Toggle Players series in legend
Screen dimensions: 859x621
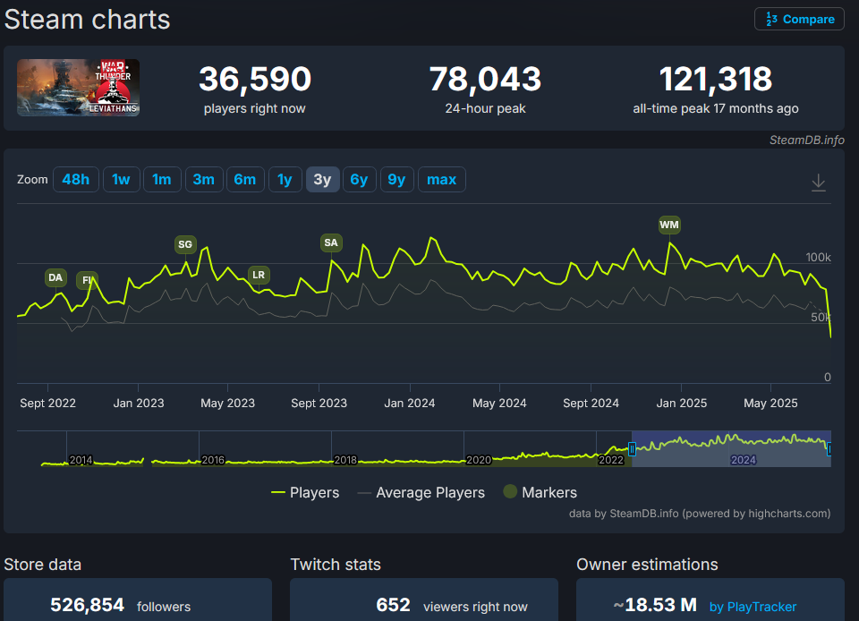305,492
